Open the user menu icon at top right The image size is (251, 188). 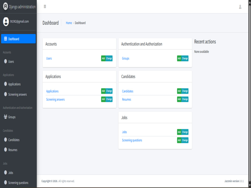[240, 7]
